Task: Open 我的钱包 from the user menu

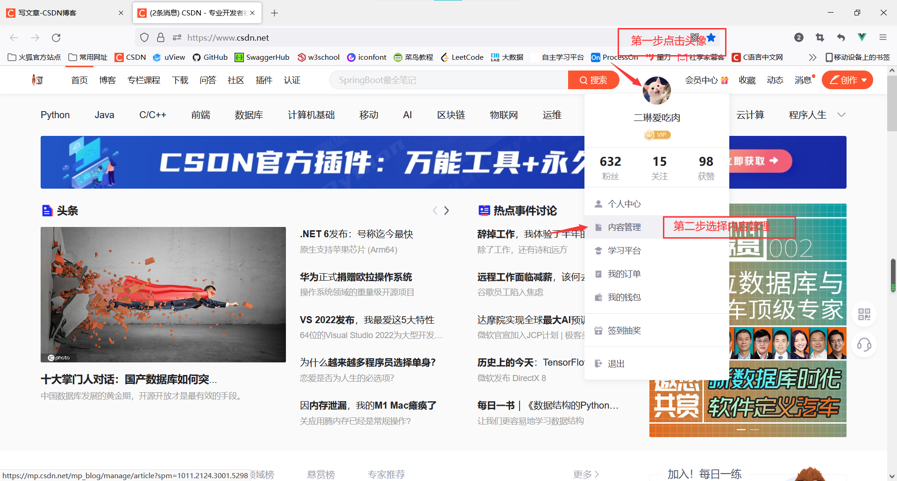Action: pyautogui.click(x=657, y=297)
